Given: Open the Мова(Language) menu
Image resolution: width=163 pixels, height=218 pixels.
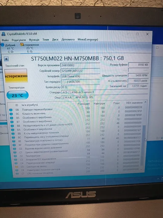Looking at the screenshot, I should [x=88, y=39].
